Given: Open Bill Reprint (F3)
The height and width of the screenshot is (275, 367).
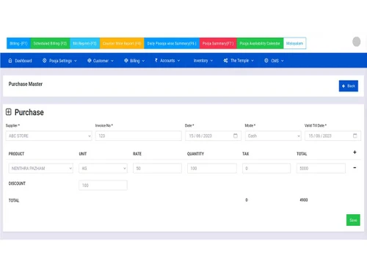Looking at the screenshot, I should click(84, 43).
